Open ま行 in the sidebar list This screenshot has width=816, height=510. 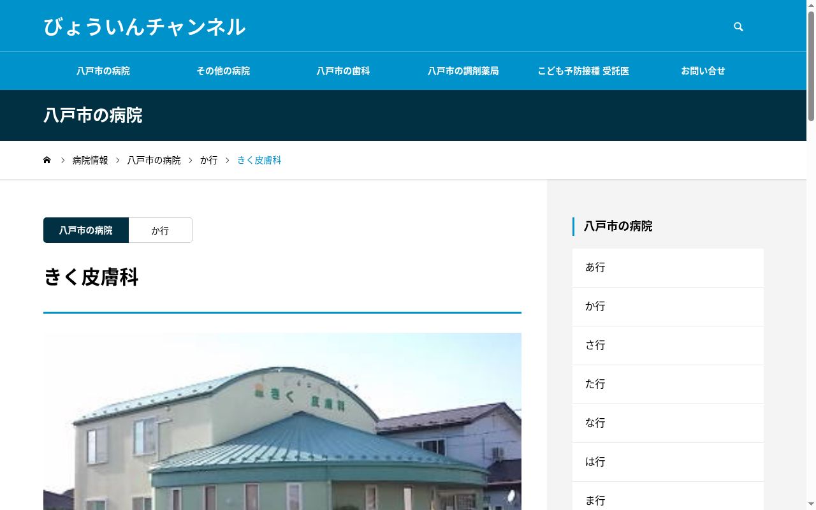click(x=668, y=496)
